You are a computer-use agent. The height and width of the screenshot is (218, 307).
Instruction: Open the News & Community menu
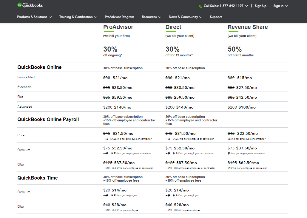183,17
